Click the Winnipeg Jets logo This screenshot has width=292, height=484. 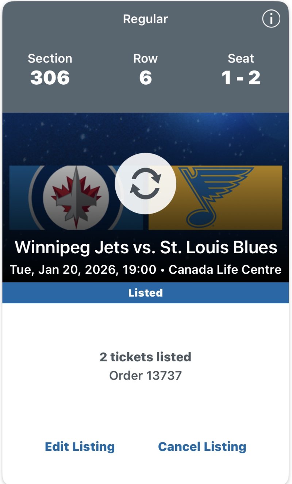pyautogui.click(x=76, y=197)
